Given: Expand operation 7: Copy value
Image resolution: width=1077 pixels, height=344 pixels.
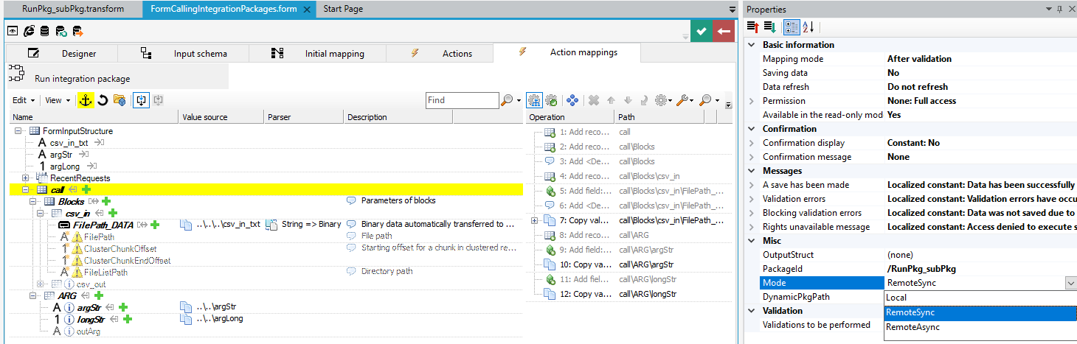Looking at the screenshot, I should pos(535,220).
